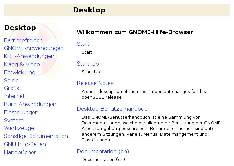
Task: Open Einstellungen help section
Action: click(x=21, y=112)
